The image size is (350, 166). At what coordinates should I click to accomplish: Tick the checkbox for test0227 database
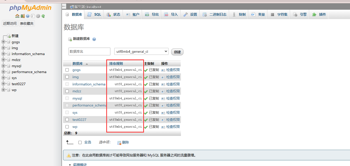tap(67, 119)
